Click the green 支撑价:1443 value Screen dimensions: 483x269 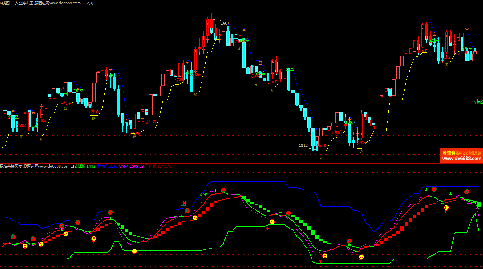[85, 166]
